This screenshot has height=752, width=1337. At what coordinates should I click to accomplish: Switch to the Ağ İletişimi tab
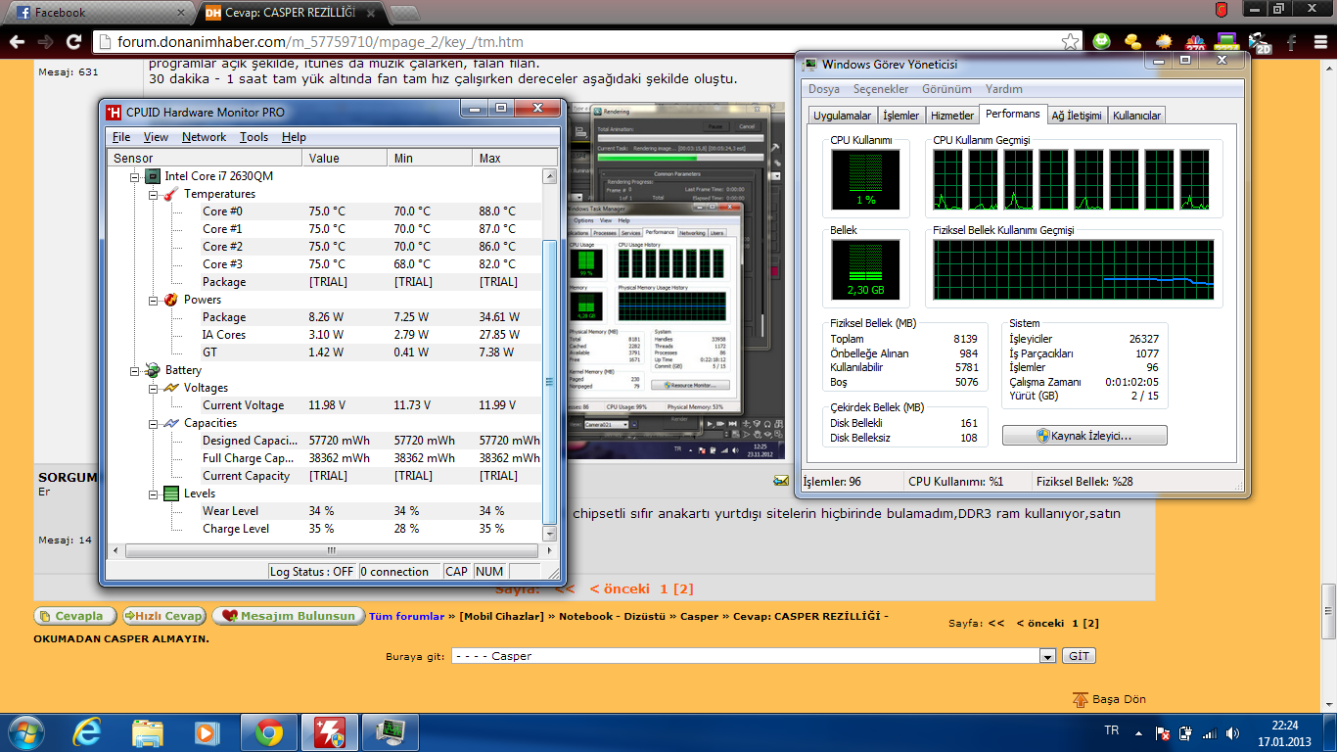(1077, 116)
